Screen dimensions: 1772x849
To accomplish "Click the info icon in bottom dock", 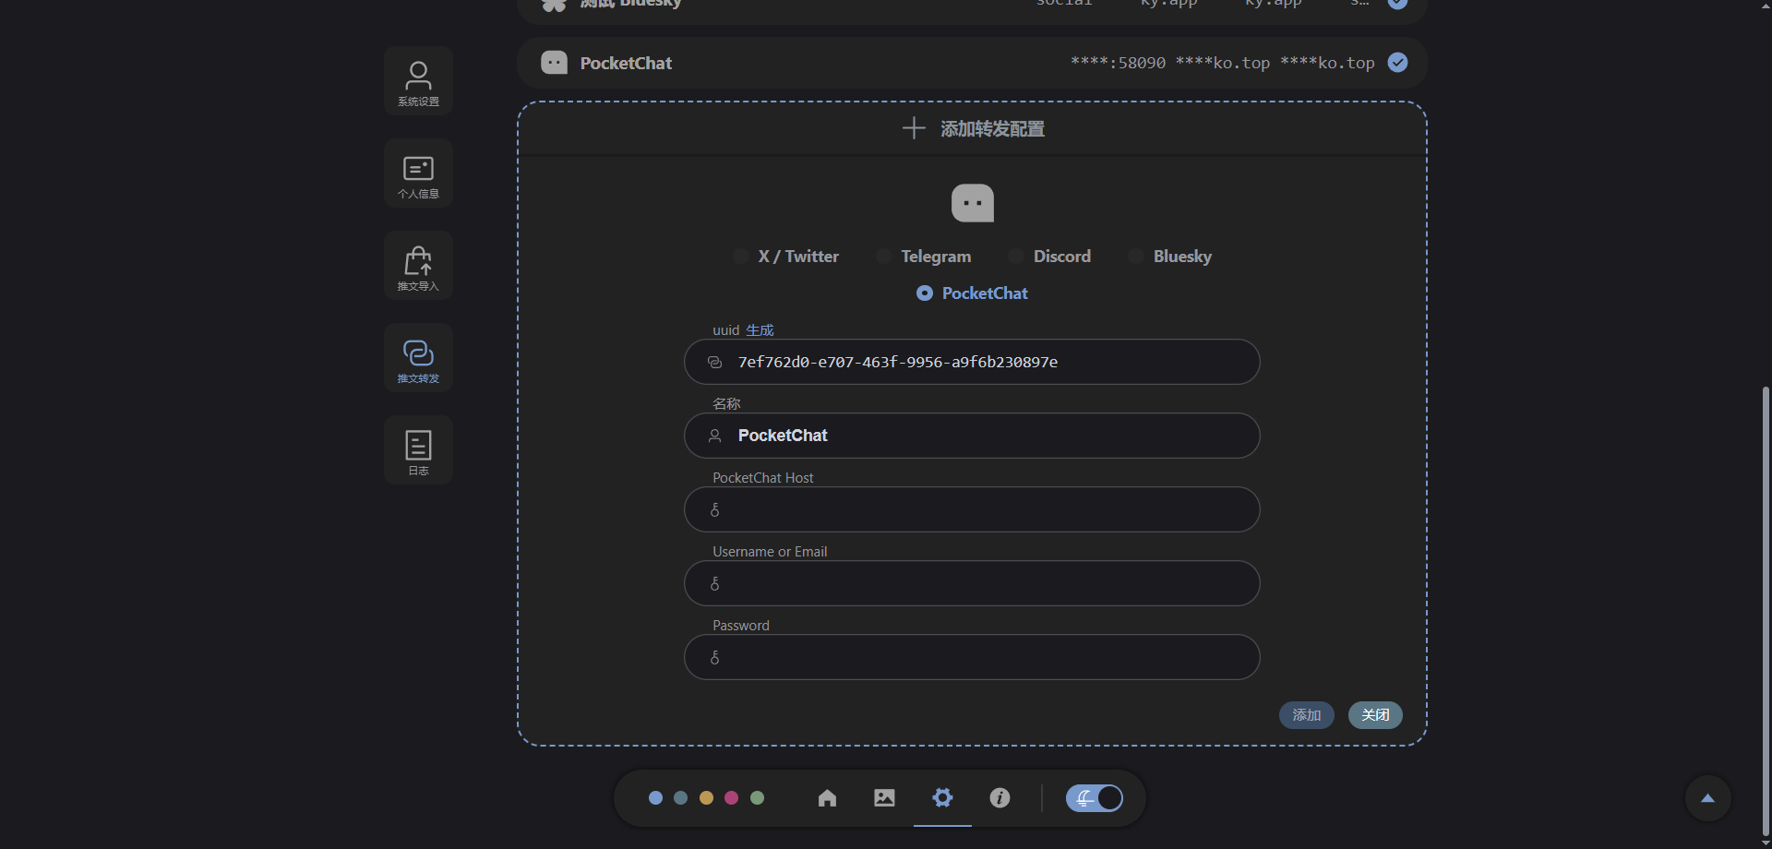I will point(1000,798).
